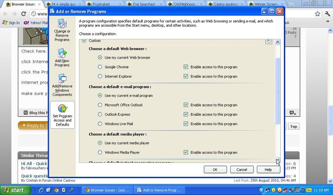Choose Microsoft Office Outlook as default e-mail

(x=100, y=105)
